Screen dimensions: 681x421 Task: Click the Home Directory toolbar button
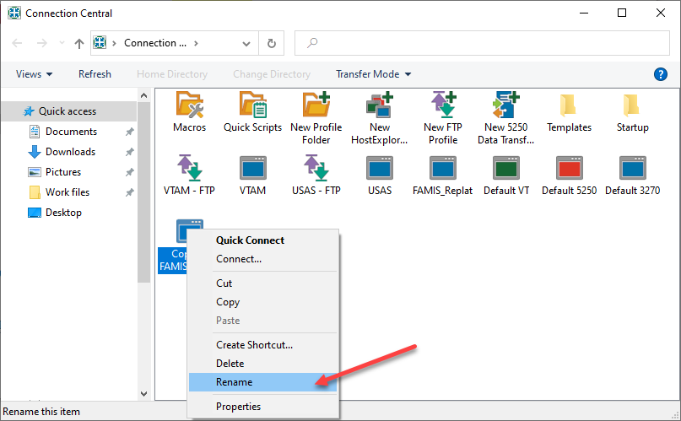[172, 74]
